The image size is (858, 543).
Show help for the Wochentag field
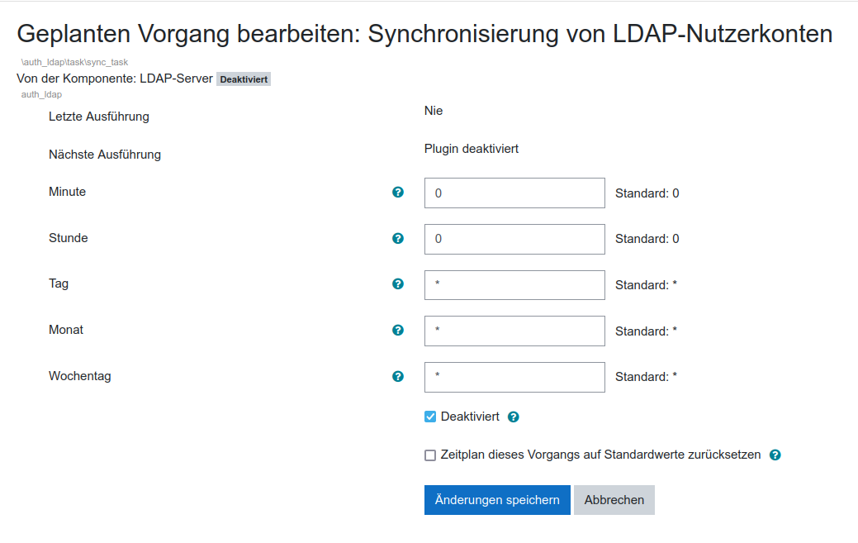398,376
